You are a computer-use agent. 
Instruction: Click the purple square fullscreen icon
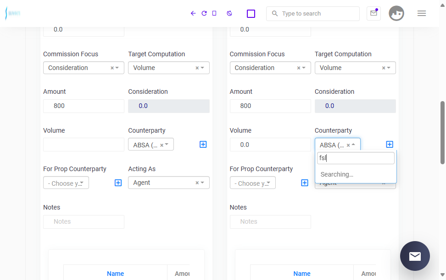coord(251,14)
